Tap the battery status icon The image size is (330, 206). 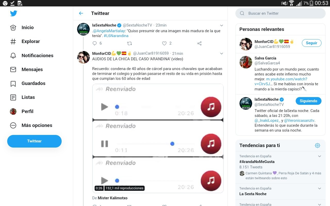311,3
